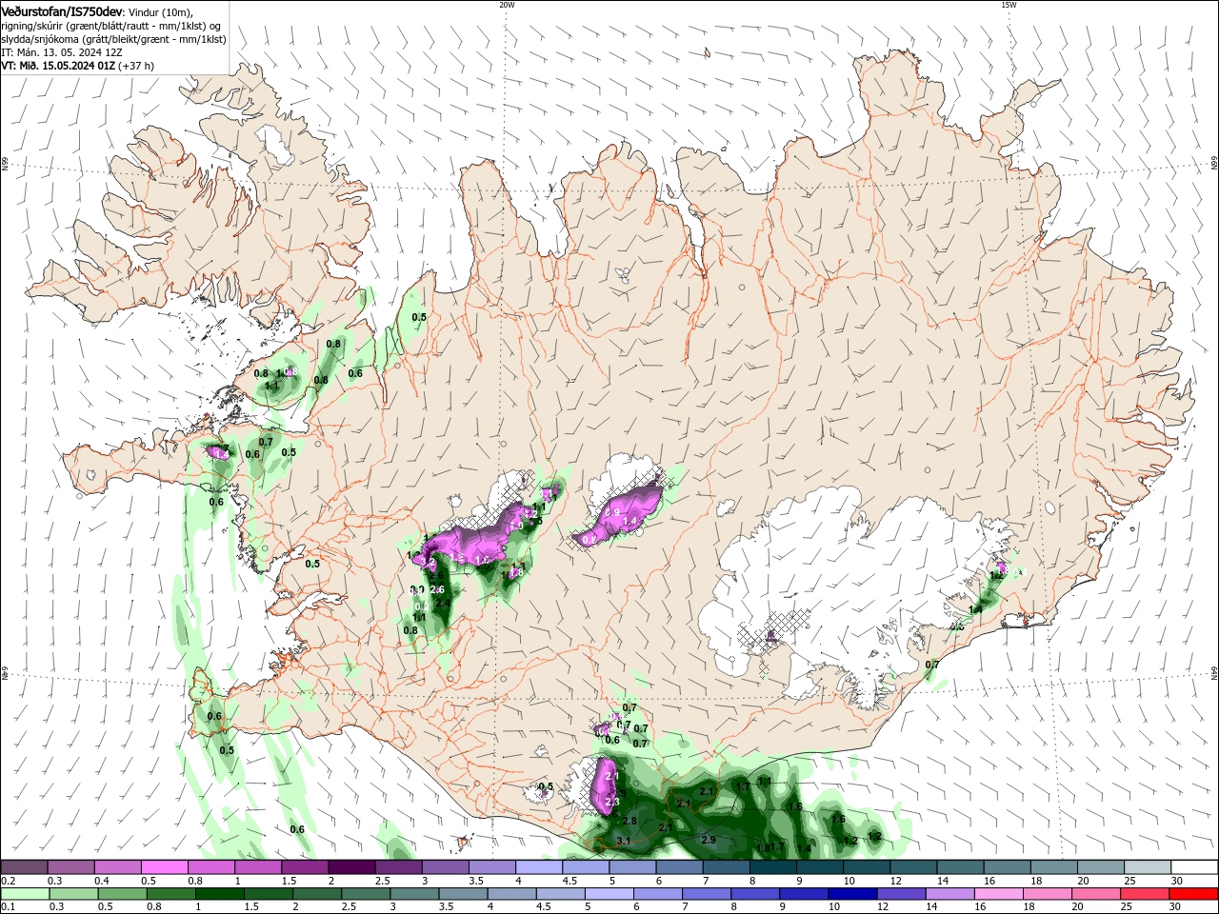
Task: Select the dark mauve 0.2 snow scale swatch
Action: pyautogui.click(x=24, y=867)
